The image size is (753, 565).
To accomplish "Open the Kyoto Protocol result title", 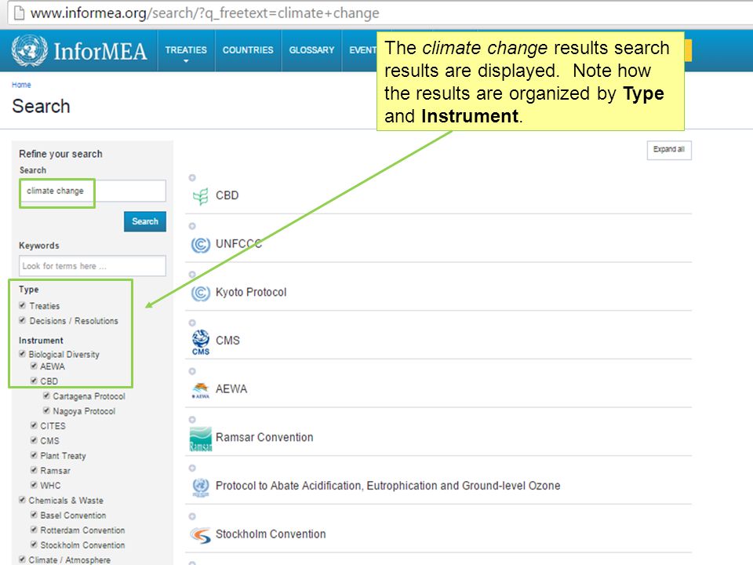I will tap(251, 292).
